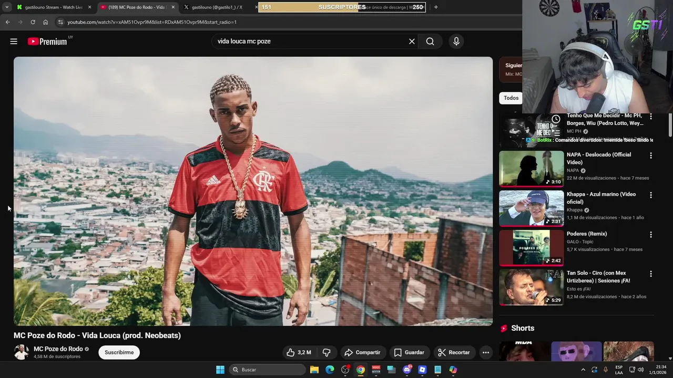Subscribe with the Suscribirme button

click(119, 352)
